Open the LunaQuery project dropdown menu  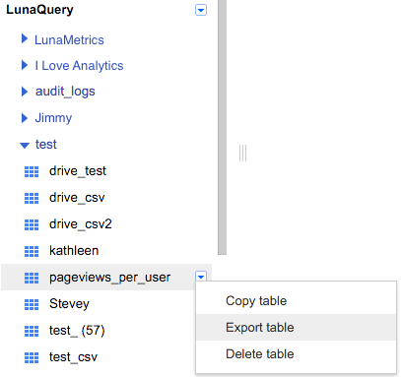[201, 10]
